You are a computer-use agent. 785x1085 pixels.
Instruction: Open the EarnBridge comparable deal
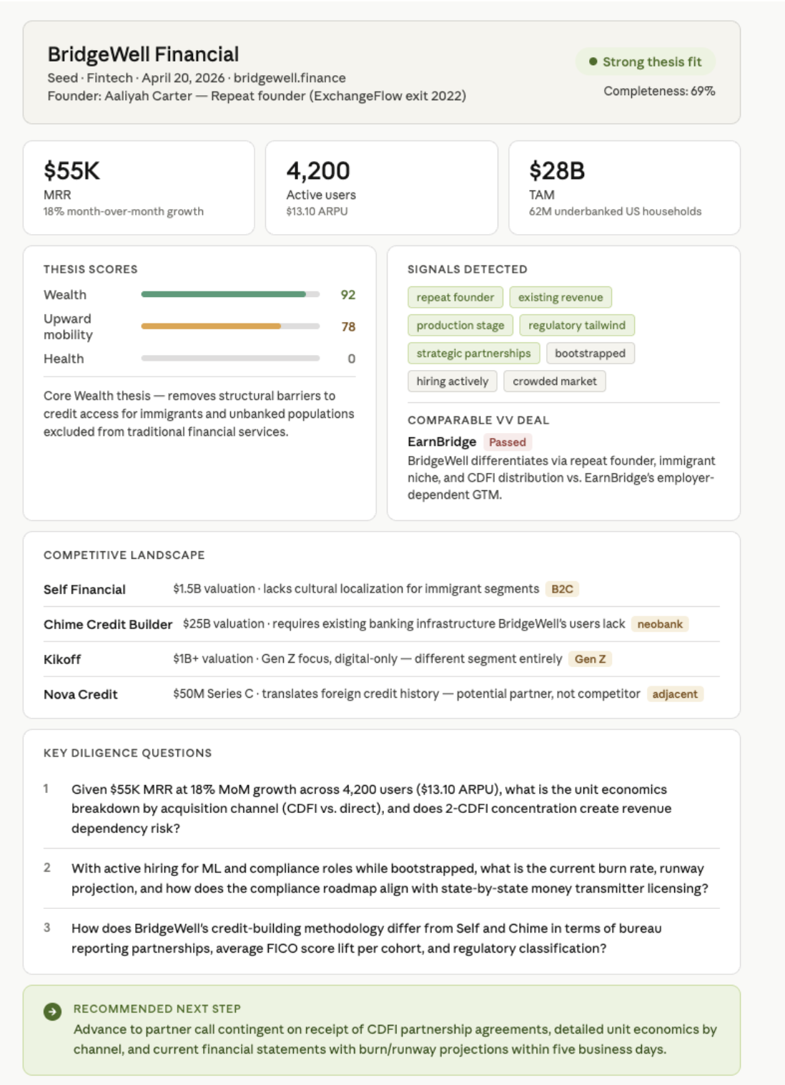[442, 442]
